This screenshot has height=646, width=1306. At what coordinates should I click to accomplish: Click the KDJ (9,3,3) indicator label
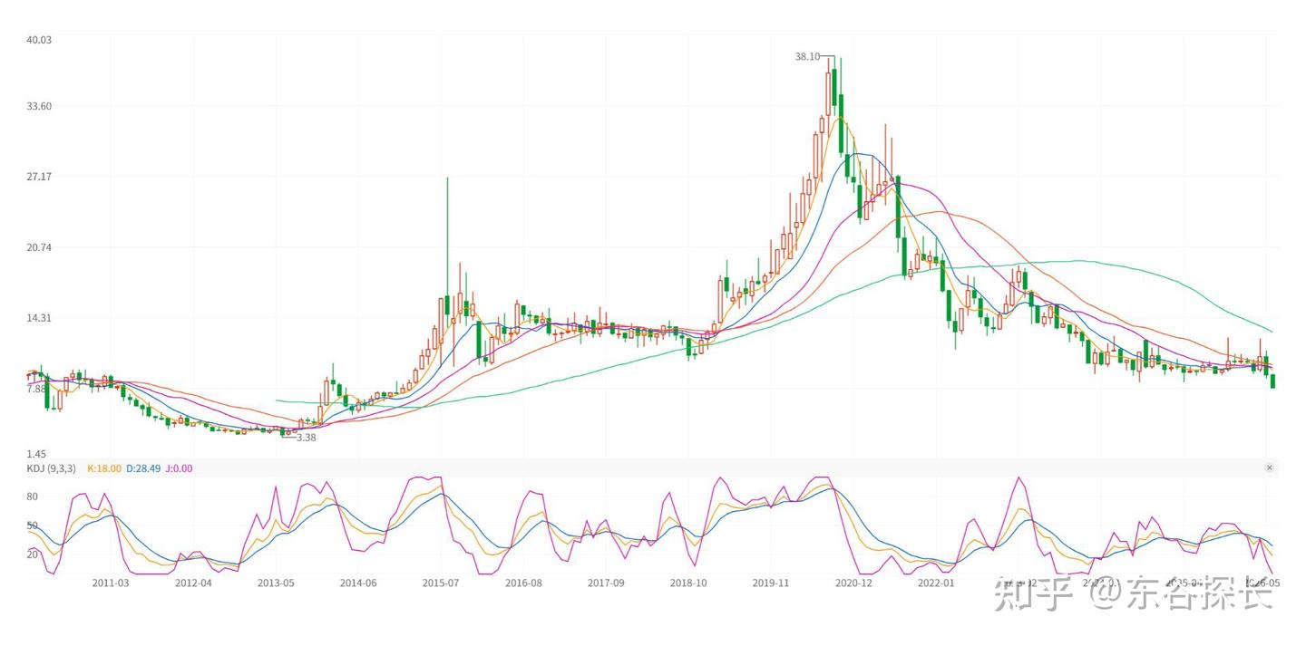point(52,468)
